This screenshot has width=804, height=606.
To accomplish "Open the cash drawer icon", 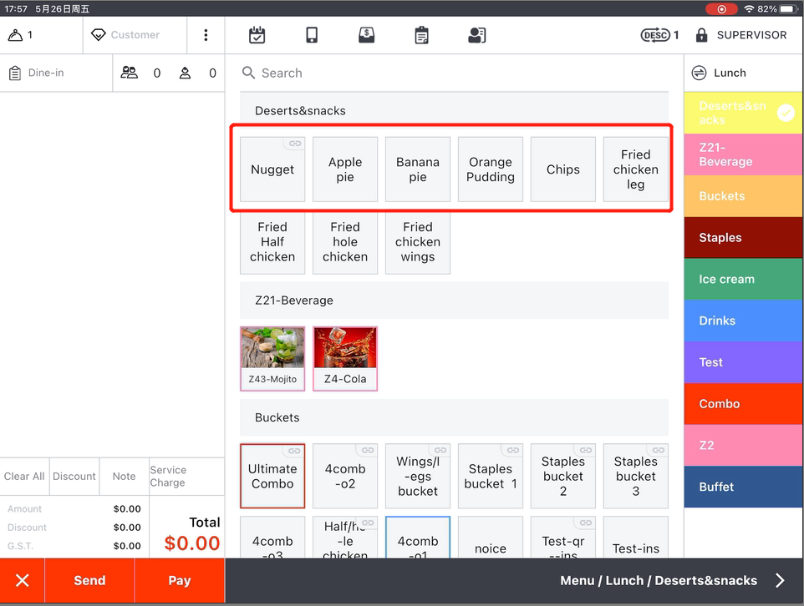I will 366,35.
